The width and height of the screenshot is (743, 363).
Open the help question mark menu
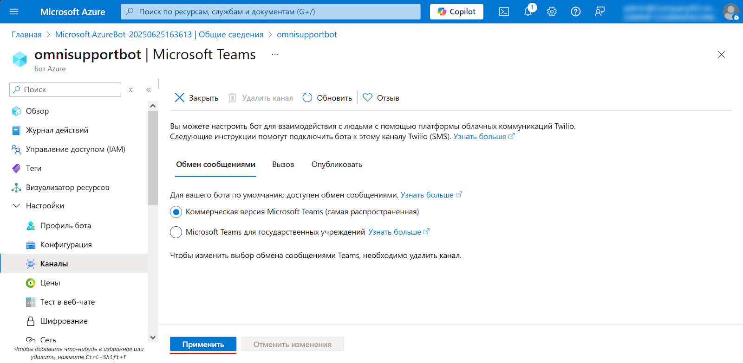tap(576, 12)
